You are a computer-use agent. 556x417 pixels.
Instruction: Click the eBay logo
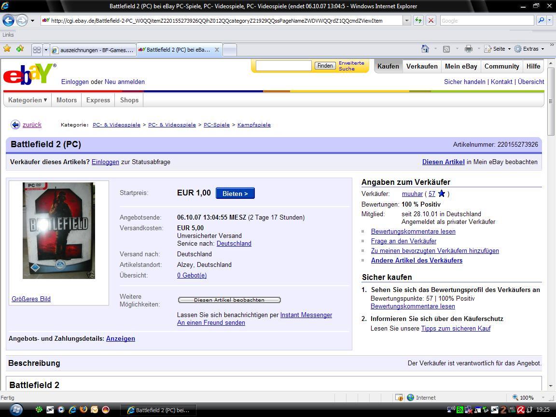click(x=29, y=74)
